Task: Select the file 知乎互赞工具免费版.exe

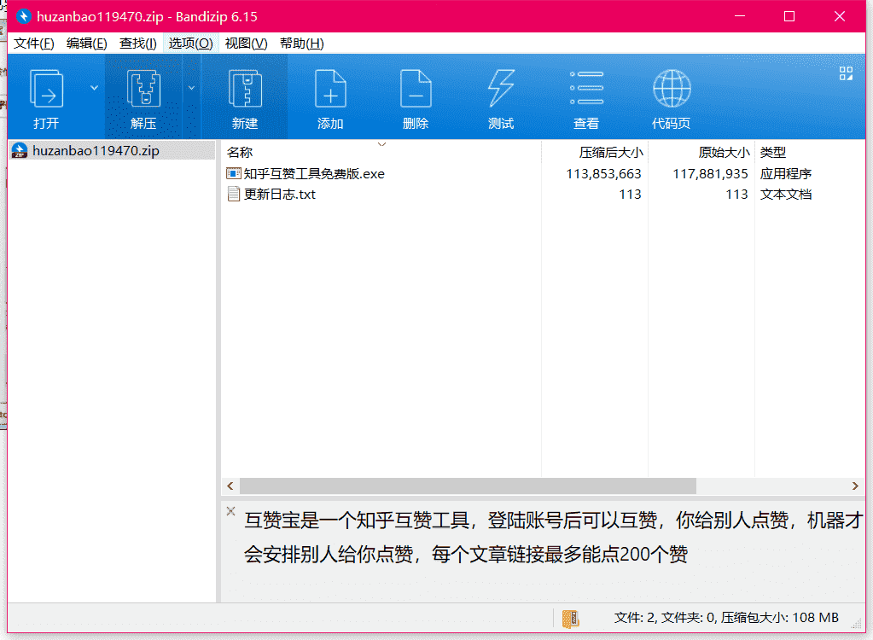Action: click(x=314, y=173)
